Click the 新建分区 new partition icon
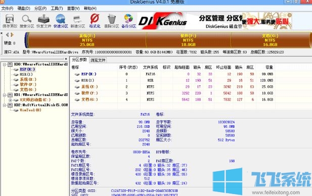 (x=77, y=21)
